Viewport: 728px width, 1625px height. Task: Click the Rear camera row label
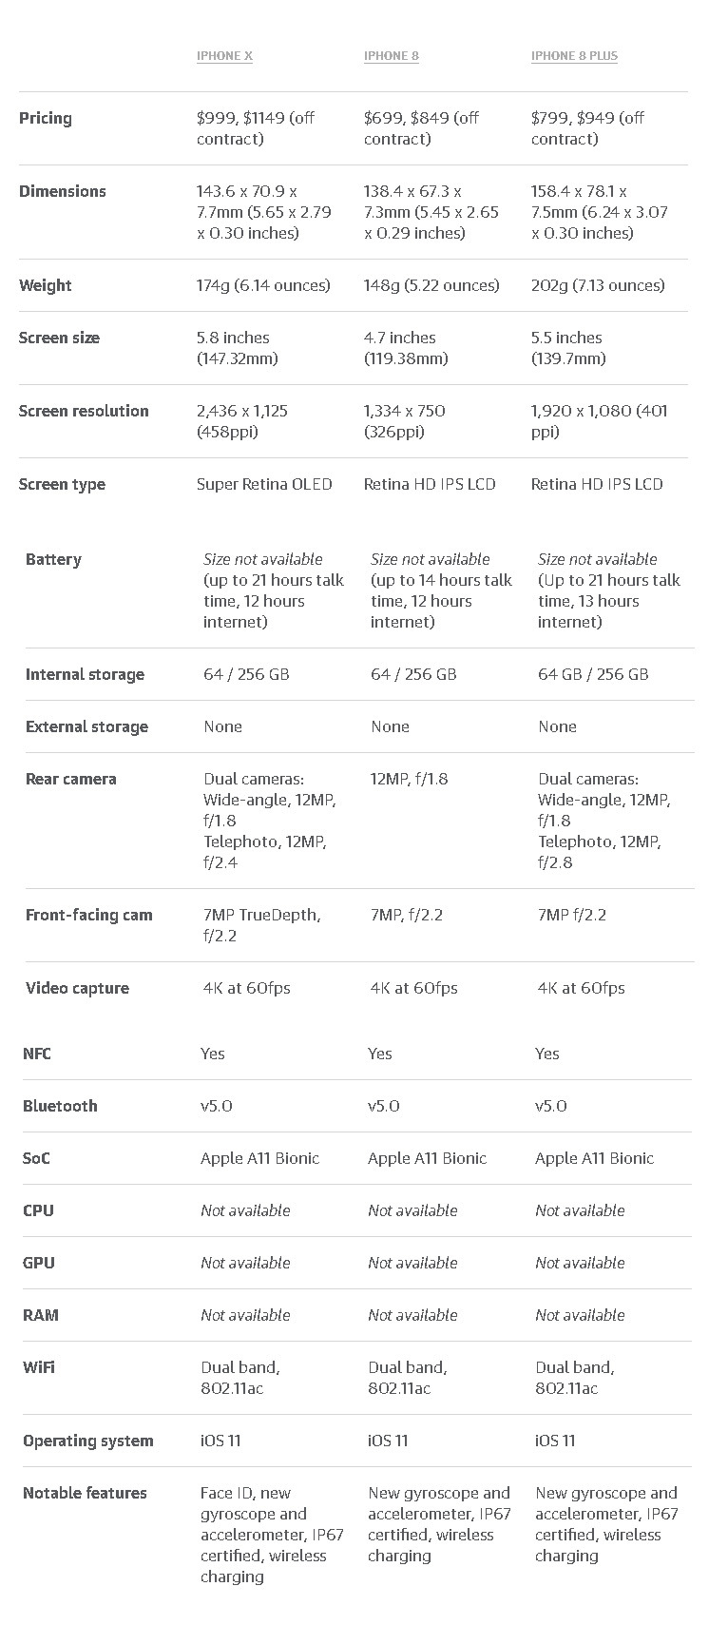click(70, 779)
